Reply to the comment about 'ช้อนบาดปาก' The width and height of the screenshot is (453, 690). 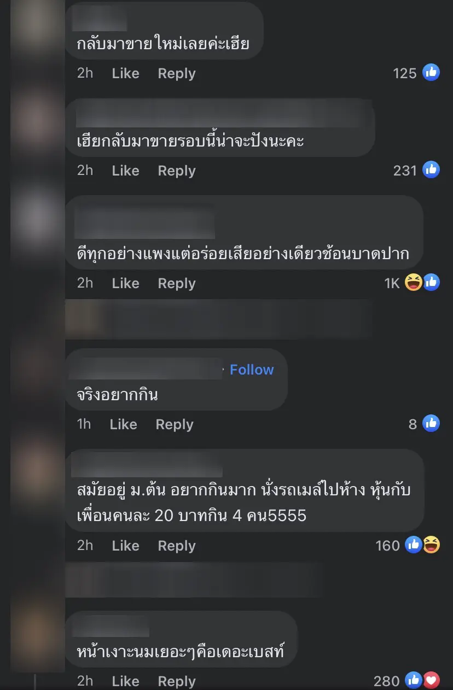pos(177,283)
